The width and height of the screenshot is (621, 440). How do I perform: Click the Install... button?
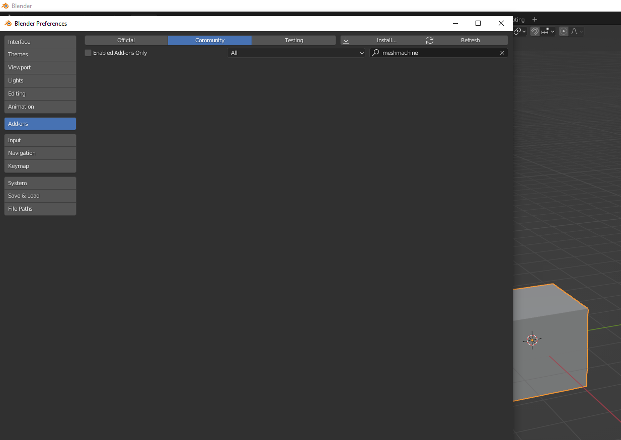point(382,40)
